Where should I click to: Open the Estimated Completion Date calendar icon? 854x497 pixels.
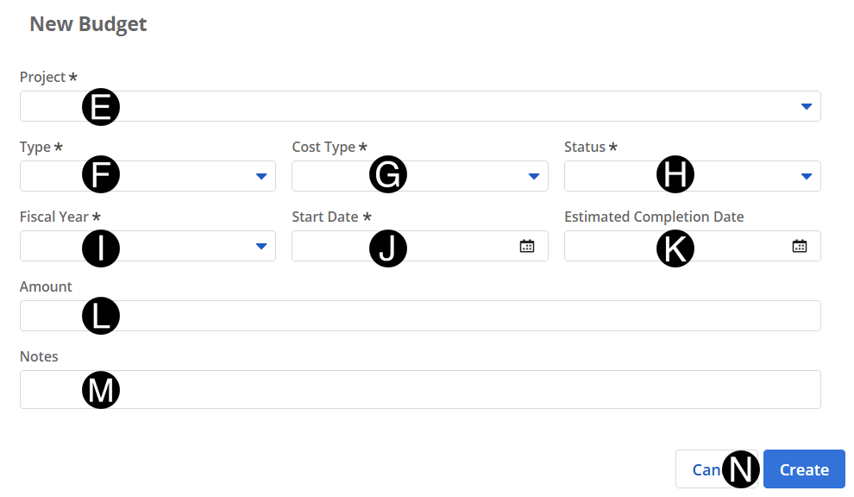[x=800, y=246]
